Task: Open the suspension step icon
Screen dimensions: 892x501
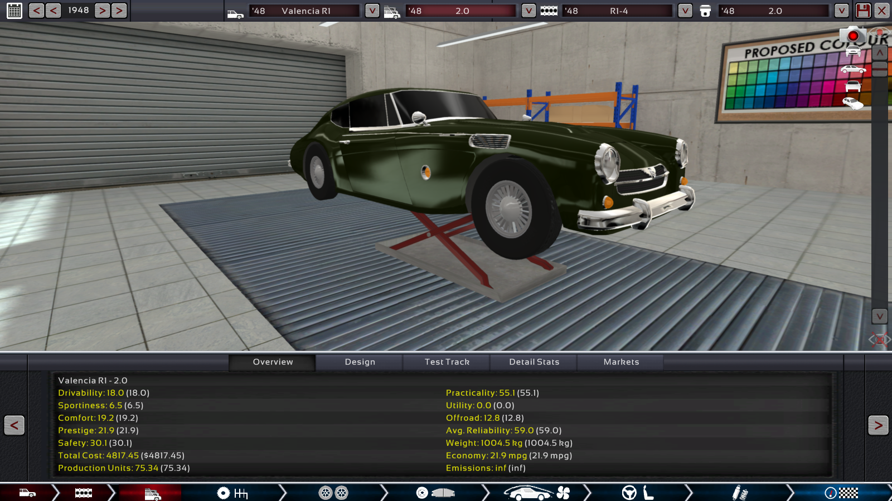Action: click(739, 493)
